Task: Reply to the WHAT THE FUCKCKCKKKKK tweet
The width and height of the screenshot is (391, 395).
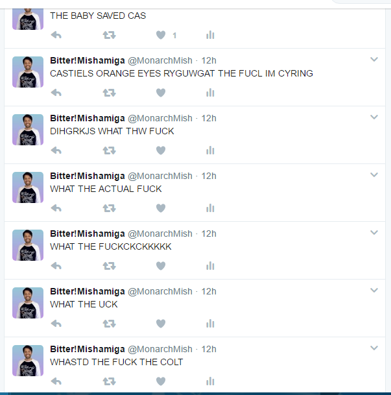Action: [56, 266]
